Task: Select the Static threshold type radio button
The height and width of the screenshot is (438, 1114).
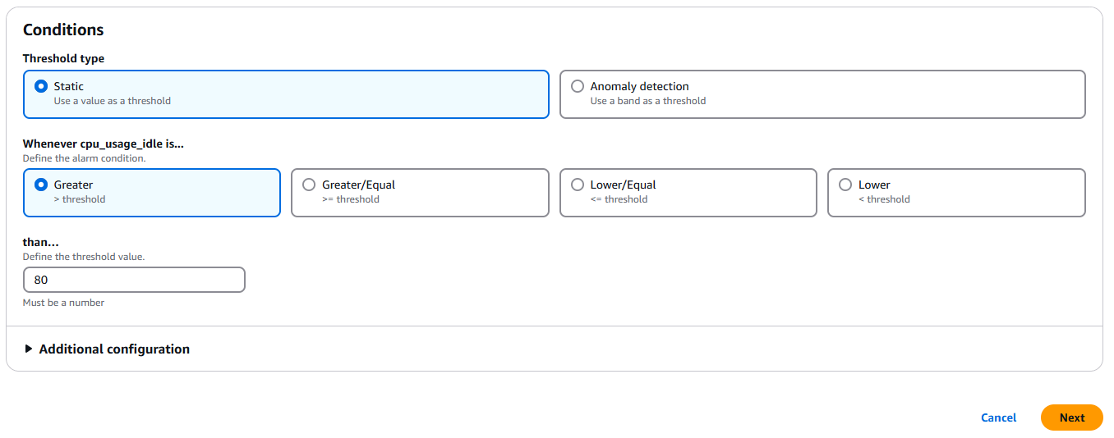Action: [40, 86]
